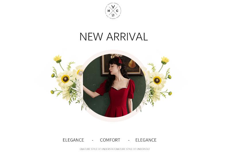The width and height of the screenshot is (227, 160).
Task: Click dash separator between ELEGANCE and COMFORT
Action: [x=93, y=140]
